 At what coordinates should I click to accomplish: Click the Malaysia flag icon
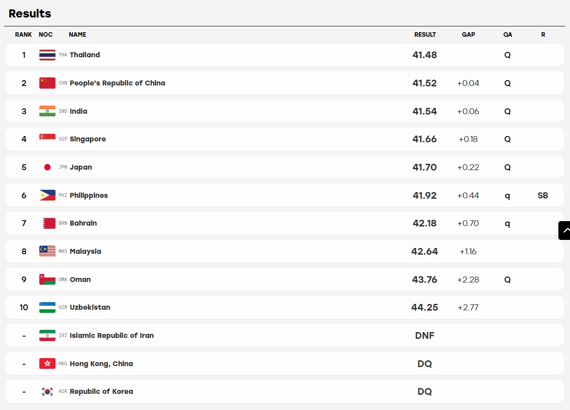pos(47,252)
